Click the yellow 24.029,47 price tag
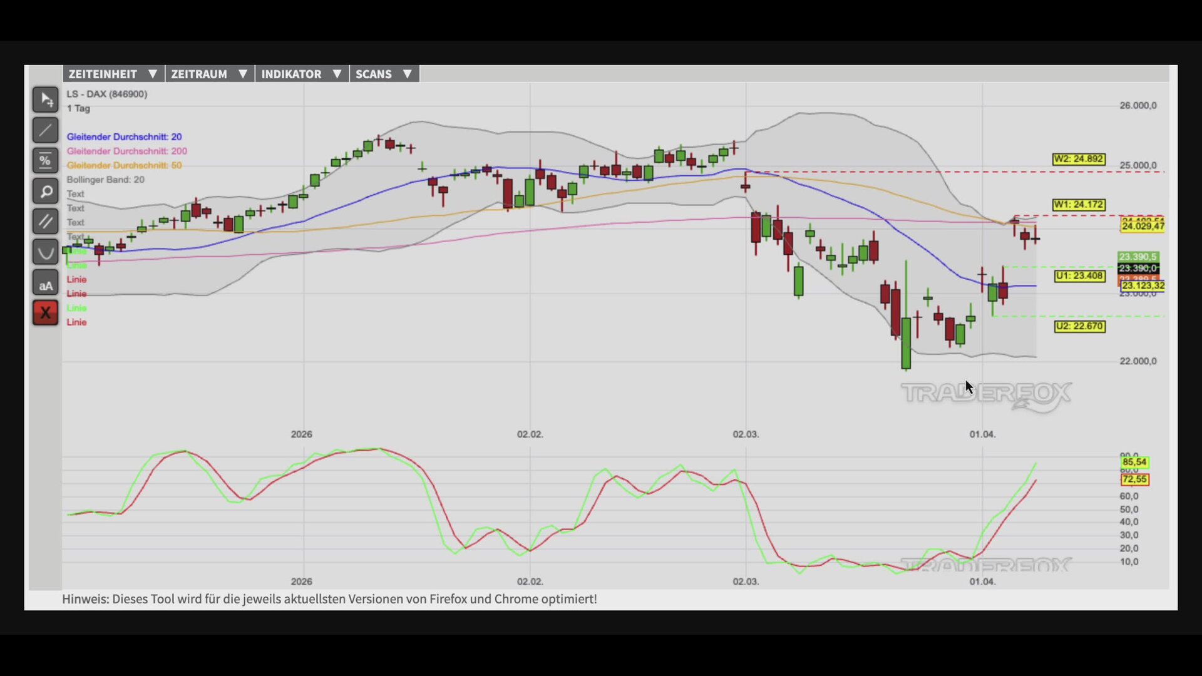This screenshot has height=676, width=1202. pyautogui.click(x=1142, y=226)
